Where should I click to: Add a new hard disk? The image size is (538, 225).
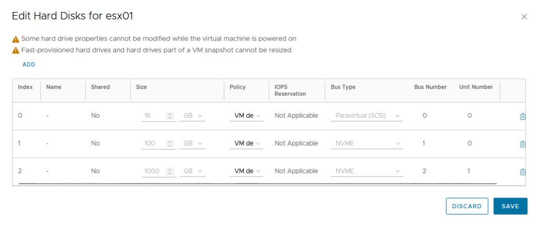pyautogui.click(x=29, y=65)
